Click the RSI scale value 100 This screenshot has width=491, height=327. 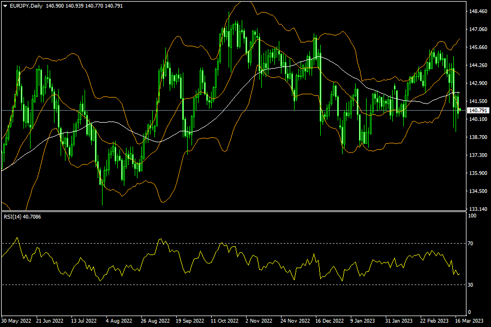click(472, 216)
